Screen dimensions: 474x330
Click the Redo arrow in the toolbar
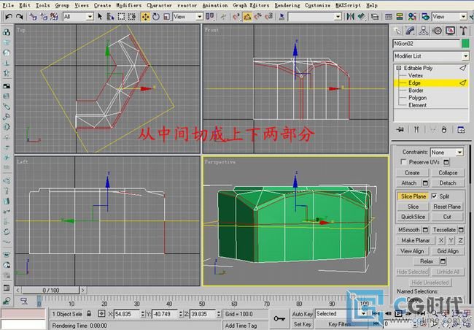point(20,16)
